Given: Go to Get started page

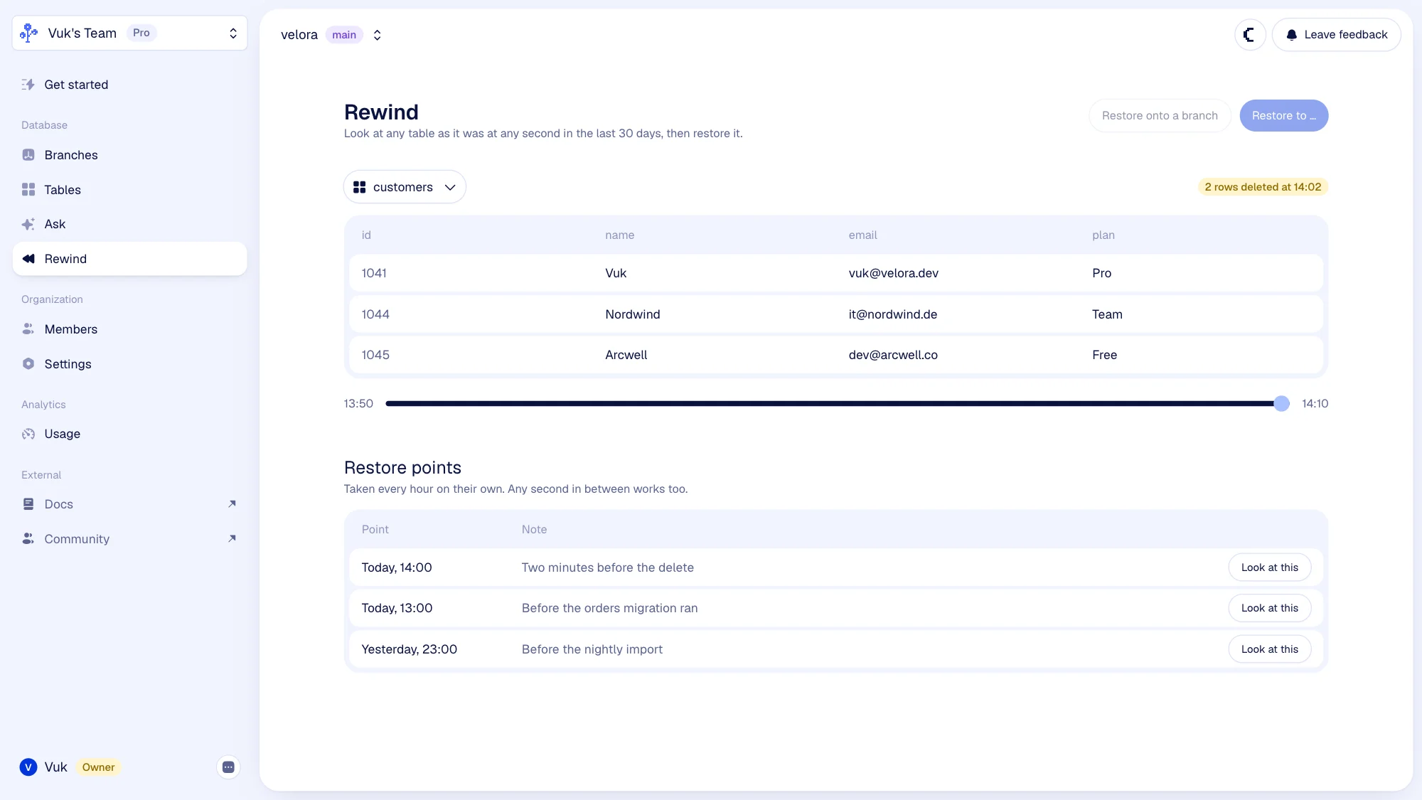Looking at the screenshot, I should click(129, 85).
